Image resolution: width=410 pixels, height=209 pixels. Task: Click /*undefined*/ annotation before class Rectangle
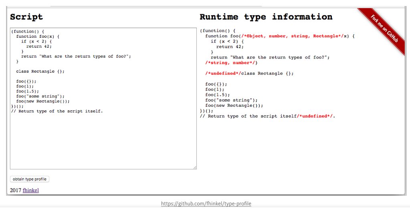223,73
